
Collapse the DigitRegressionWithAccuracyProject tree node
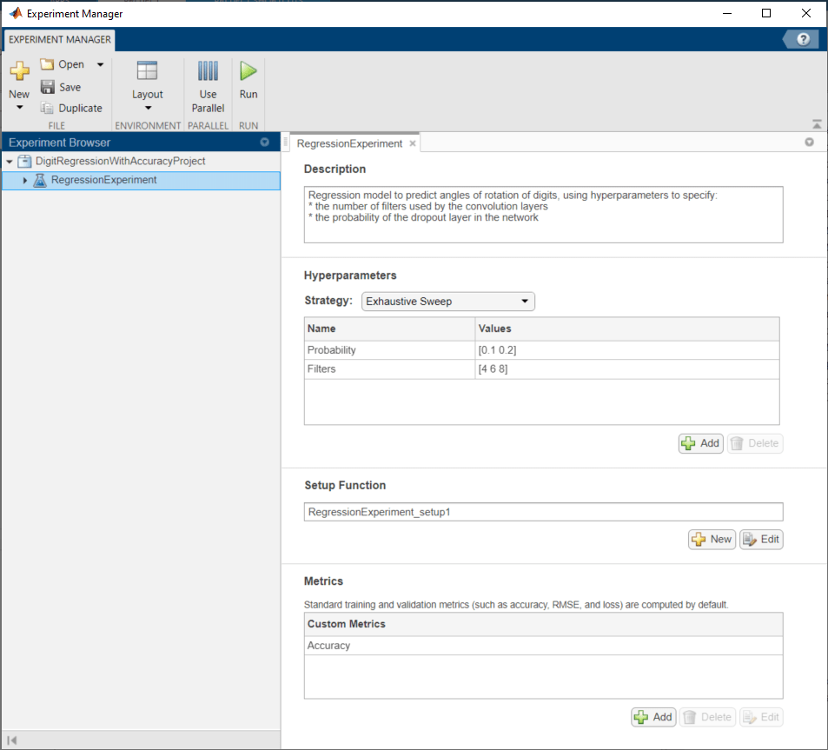10,161
